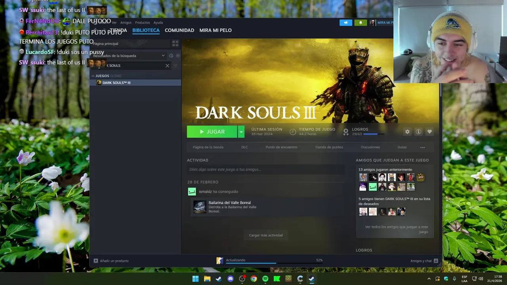Image resolution: width=507 pixels, height=285 pixels.
Task: Go to the TIENDA tab
Action: pyautogui.click(x=118, y=30)
